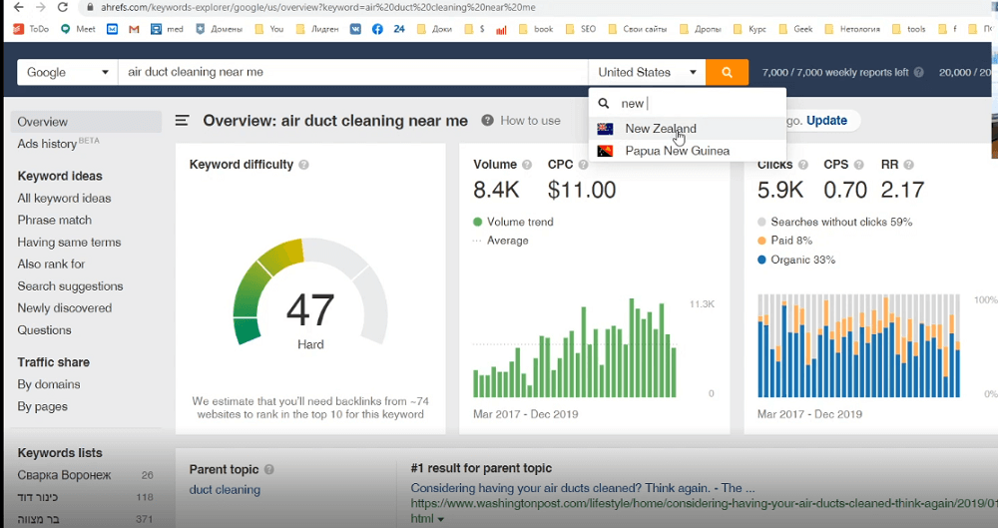Open the ToDo bookmark
Viewport: 998px width, 528px height.
(x=31, y=29)
